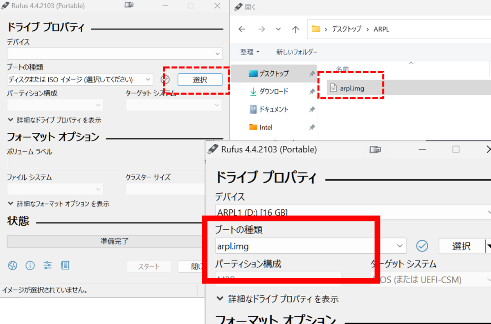The height and width of the screenshot is (324, 491).
Task: Go up one folder level in file dialog
Action: (x=295, y=29)
